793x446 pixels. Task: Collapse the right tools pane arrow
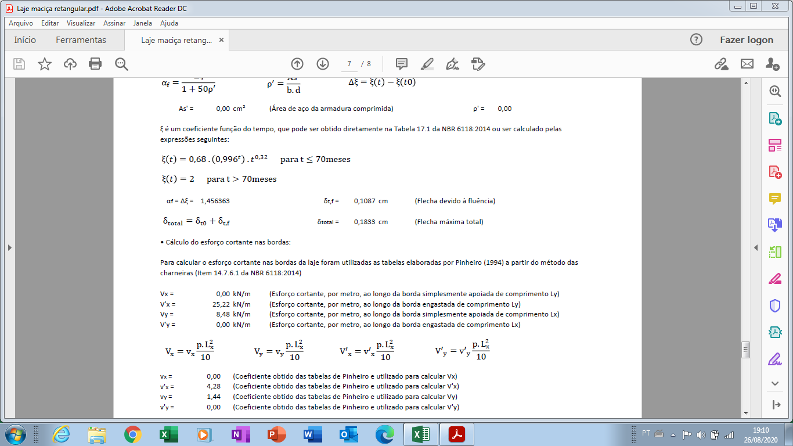click(756, 248)
